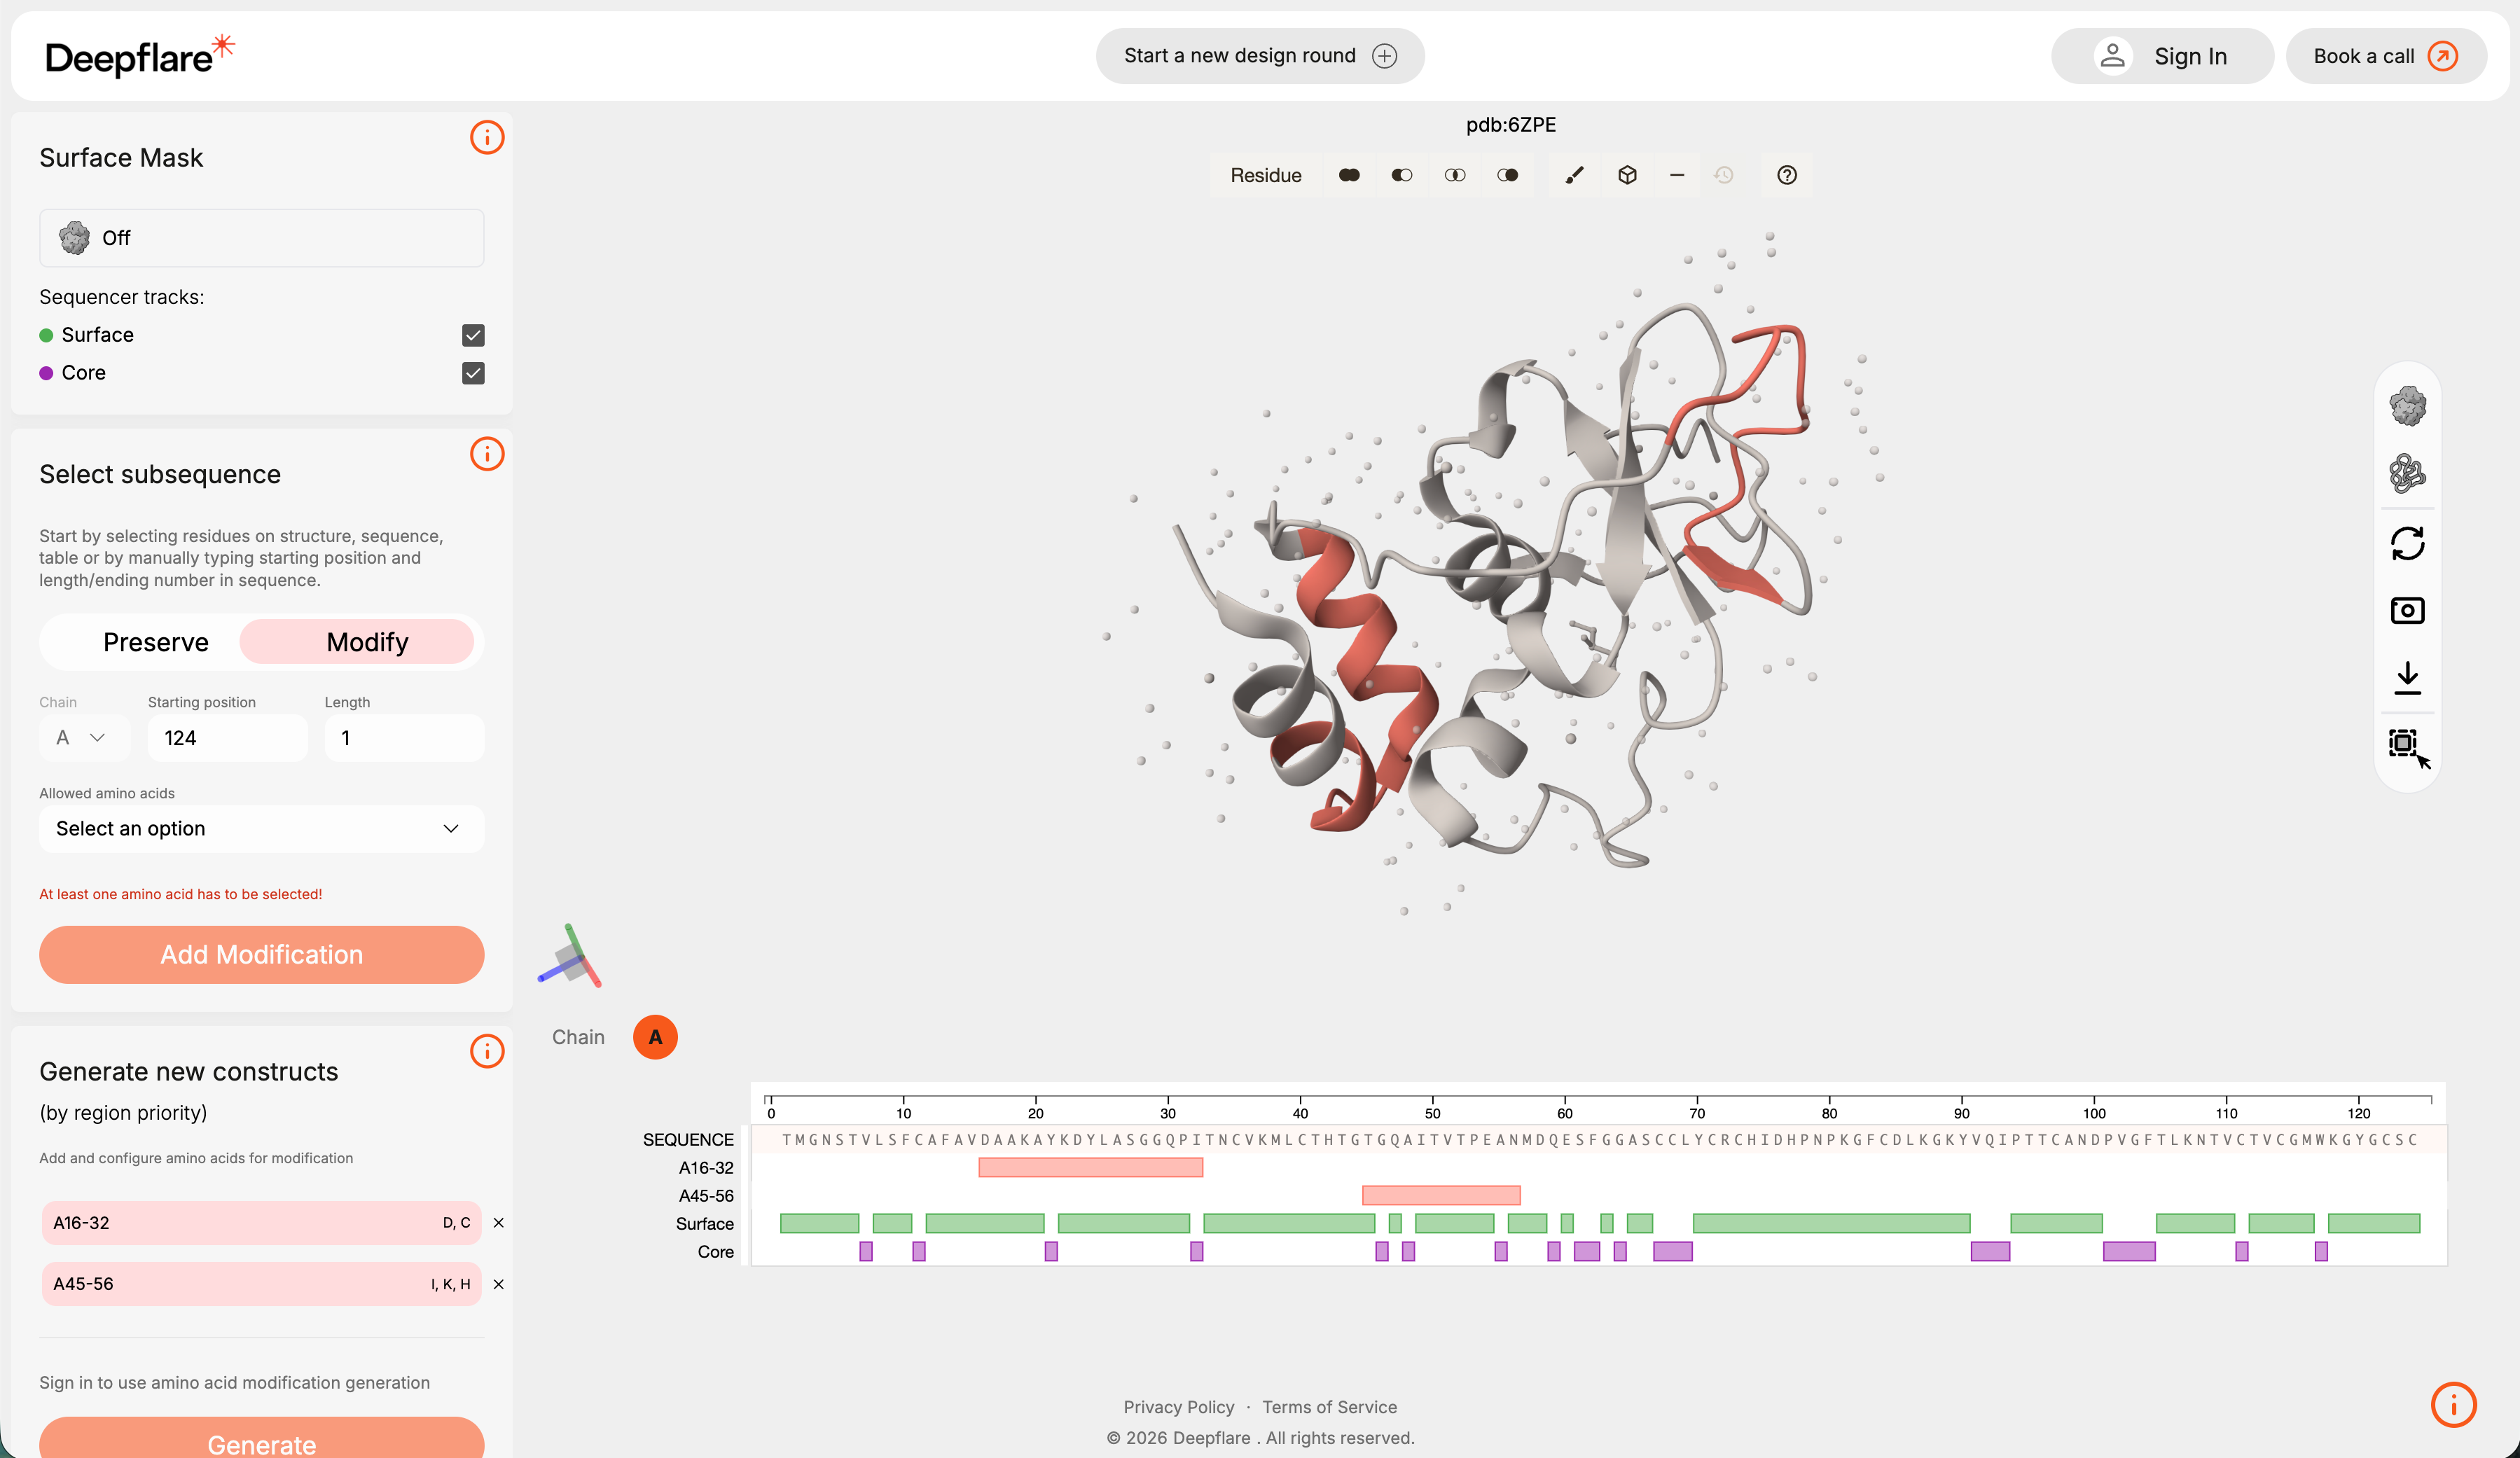This screenshot has height=1458, width=2520.
Task: Switch to the Preserve tab
Action: (156, 641)
